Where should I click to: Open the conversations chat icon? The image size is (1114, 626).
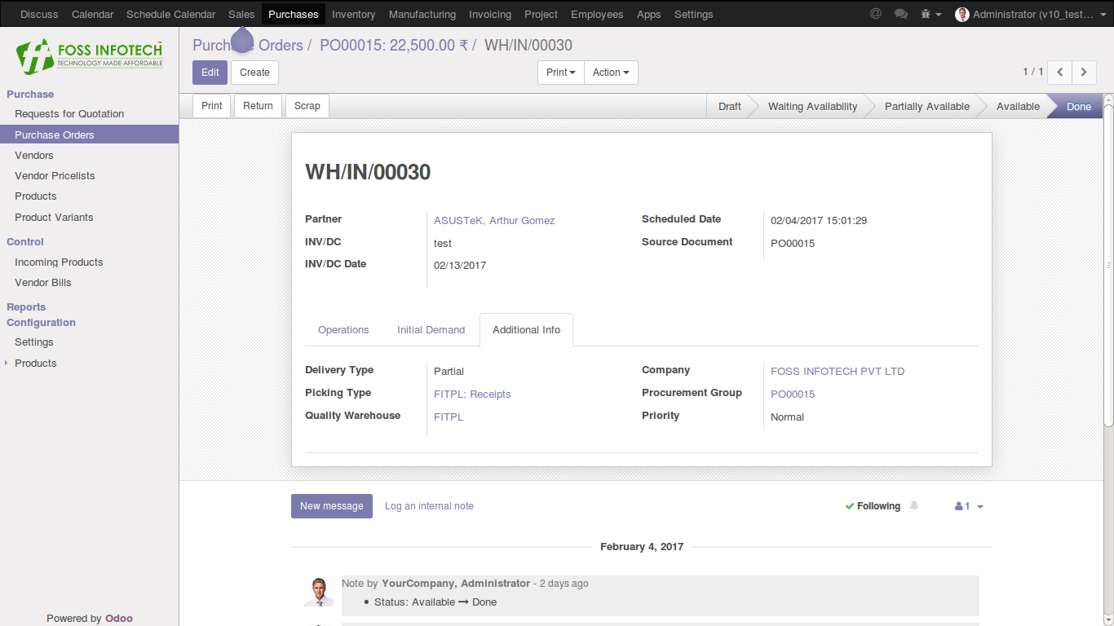pos(900,14)
